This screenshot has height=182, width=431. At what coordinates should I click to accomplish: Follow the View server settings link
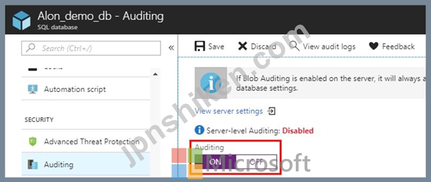[x=229, y=111]
